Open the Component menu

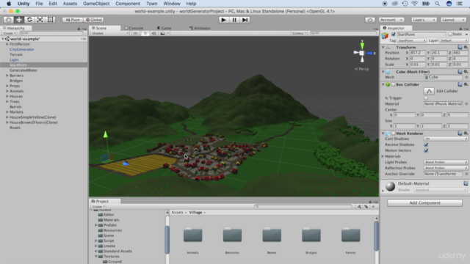point(128,4)
